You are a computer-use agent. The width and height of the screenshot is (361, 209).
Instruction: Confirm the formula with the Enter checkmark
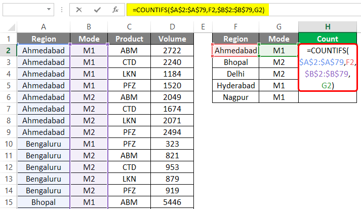[x=97, y=9]
